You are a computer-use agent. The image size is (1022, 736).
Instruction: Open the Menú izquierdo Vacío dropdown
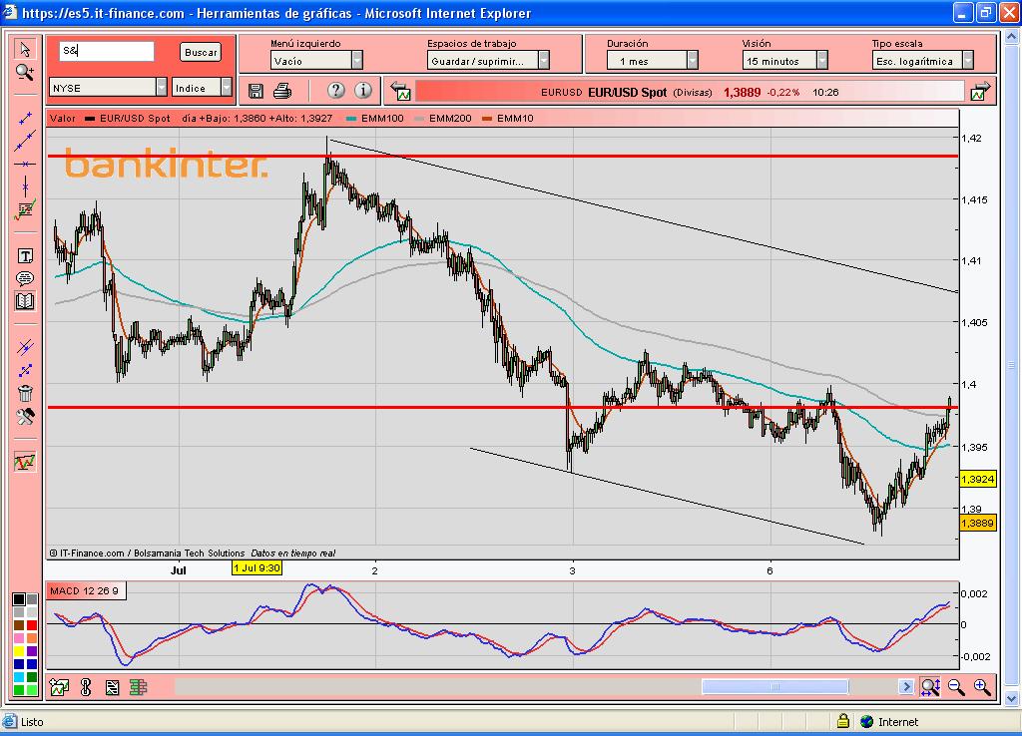point(316,61)
